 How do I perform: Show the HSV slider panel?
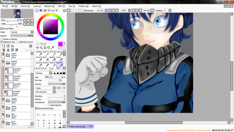point(45,10)
